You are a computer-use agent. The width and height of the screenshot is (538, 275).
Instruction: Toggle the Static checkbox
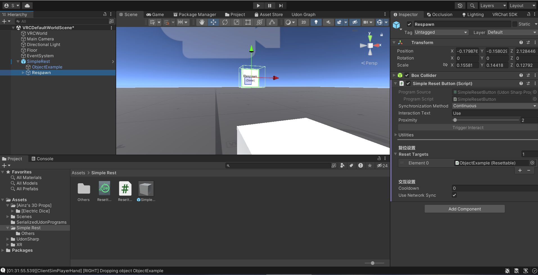point(515,24)
